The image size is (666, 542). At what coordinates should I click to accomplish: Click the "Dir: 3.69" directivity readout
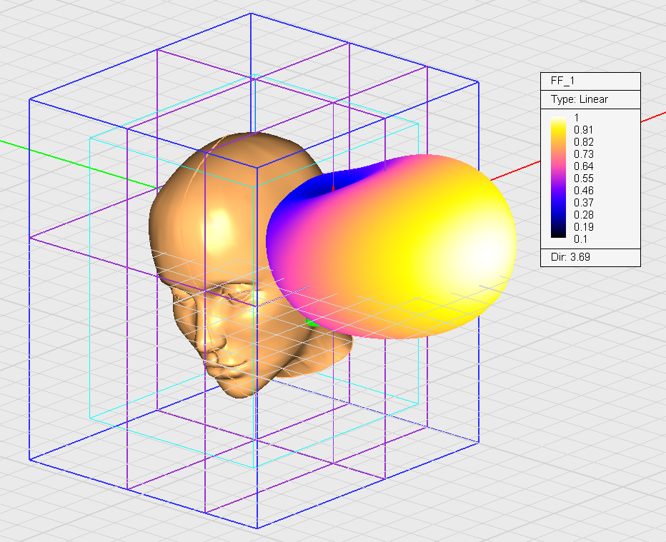(569, 256)
